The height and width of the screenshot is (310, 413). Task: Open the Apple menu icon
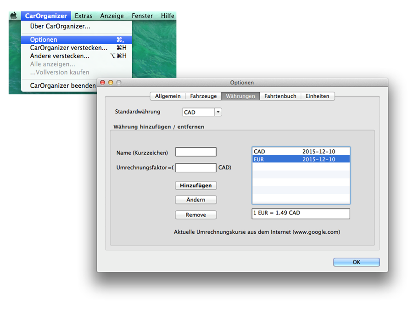(x=14, y=16)
